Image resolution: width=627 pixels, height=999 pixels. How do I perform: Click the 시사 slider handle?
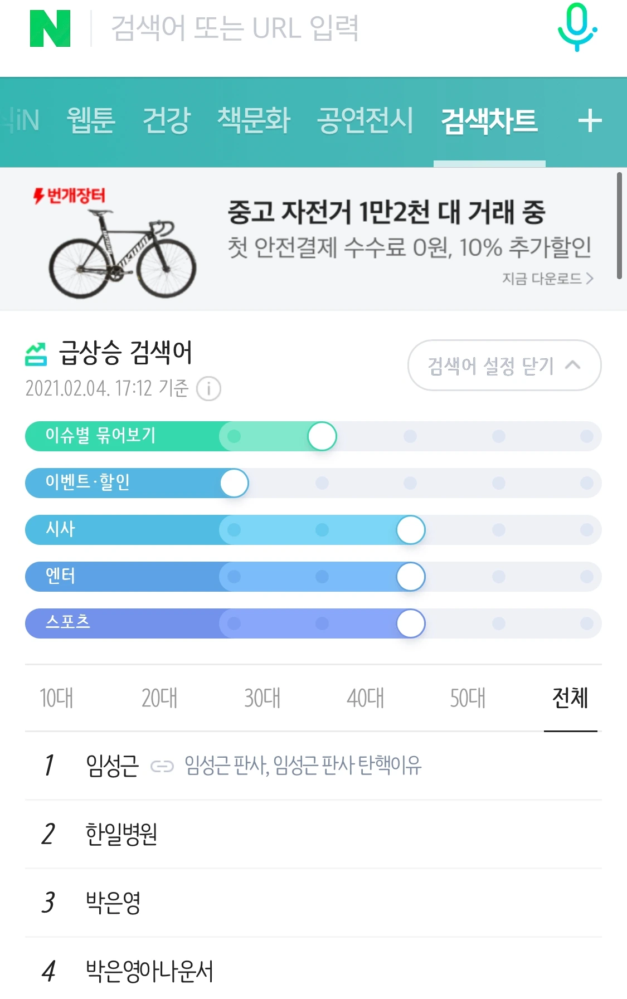[411, 530]
